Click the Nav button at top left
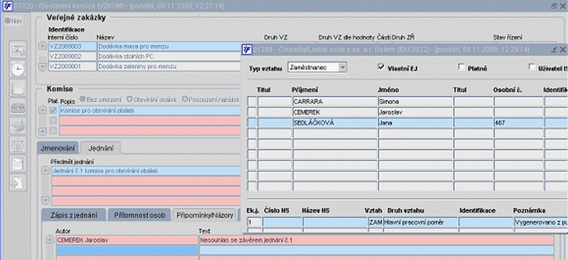 13,21
